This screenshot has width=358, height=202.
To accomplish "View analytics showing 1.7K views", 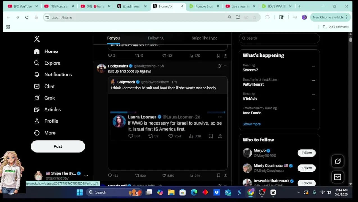I will pos(195,56).
